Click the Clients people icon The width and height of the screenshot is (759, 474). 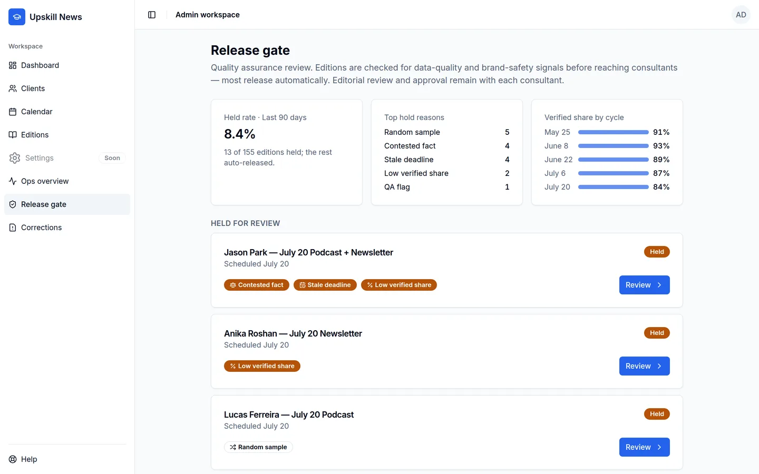click(13, 88)
